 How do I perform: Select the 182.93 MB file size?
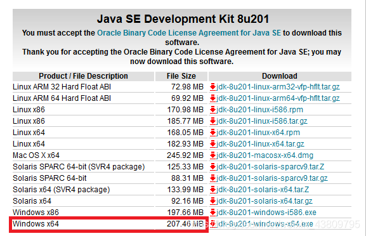[x=185, y=144]
